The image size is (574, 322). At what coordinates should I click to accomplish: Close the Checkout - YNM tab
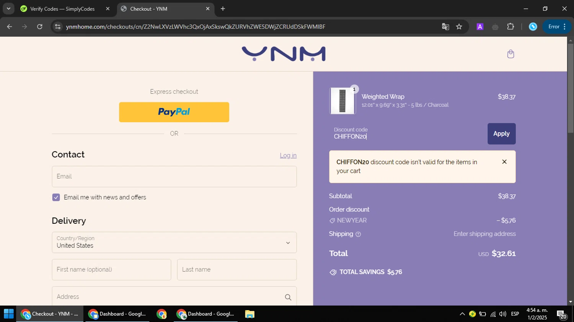(x=208, y=9)
